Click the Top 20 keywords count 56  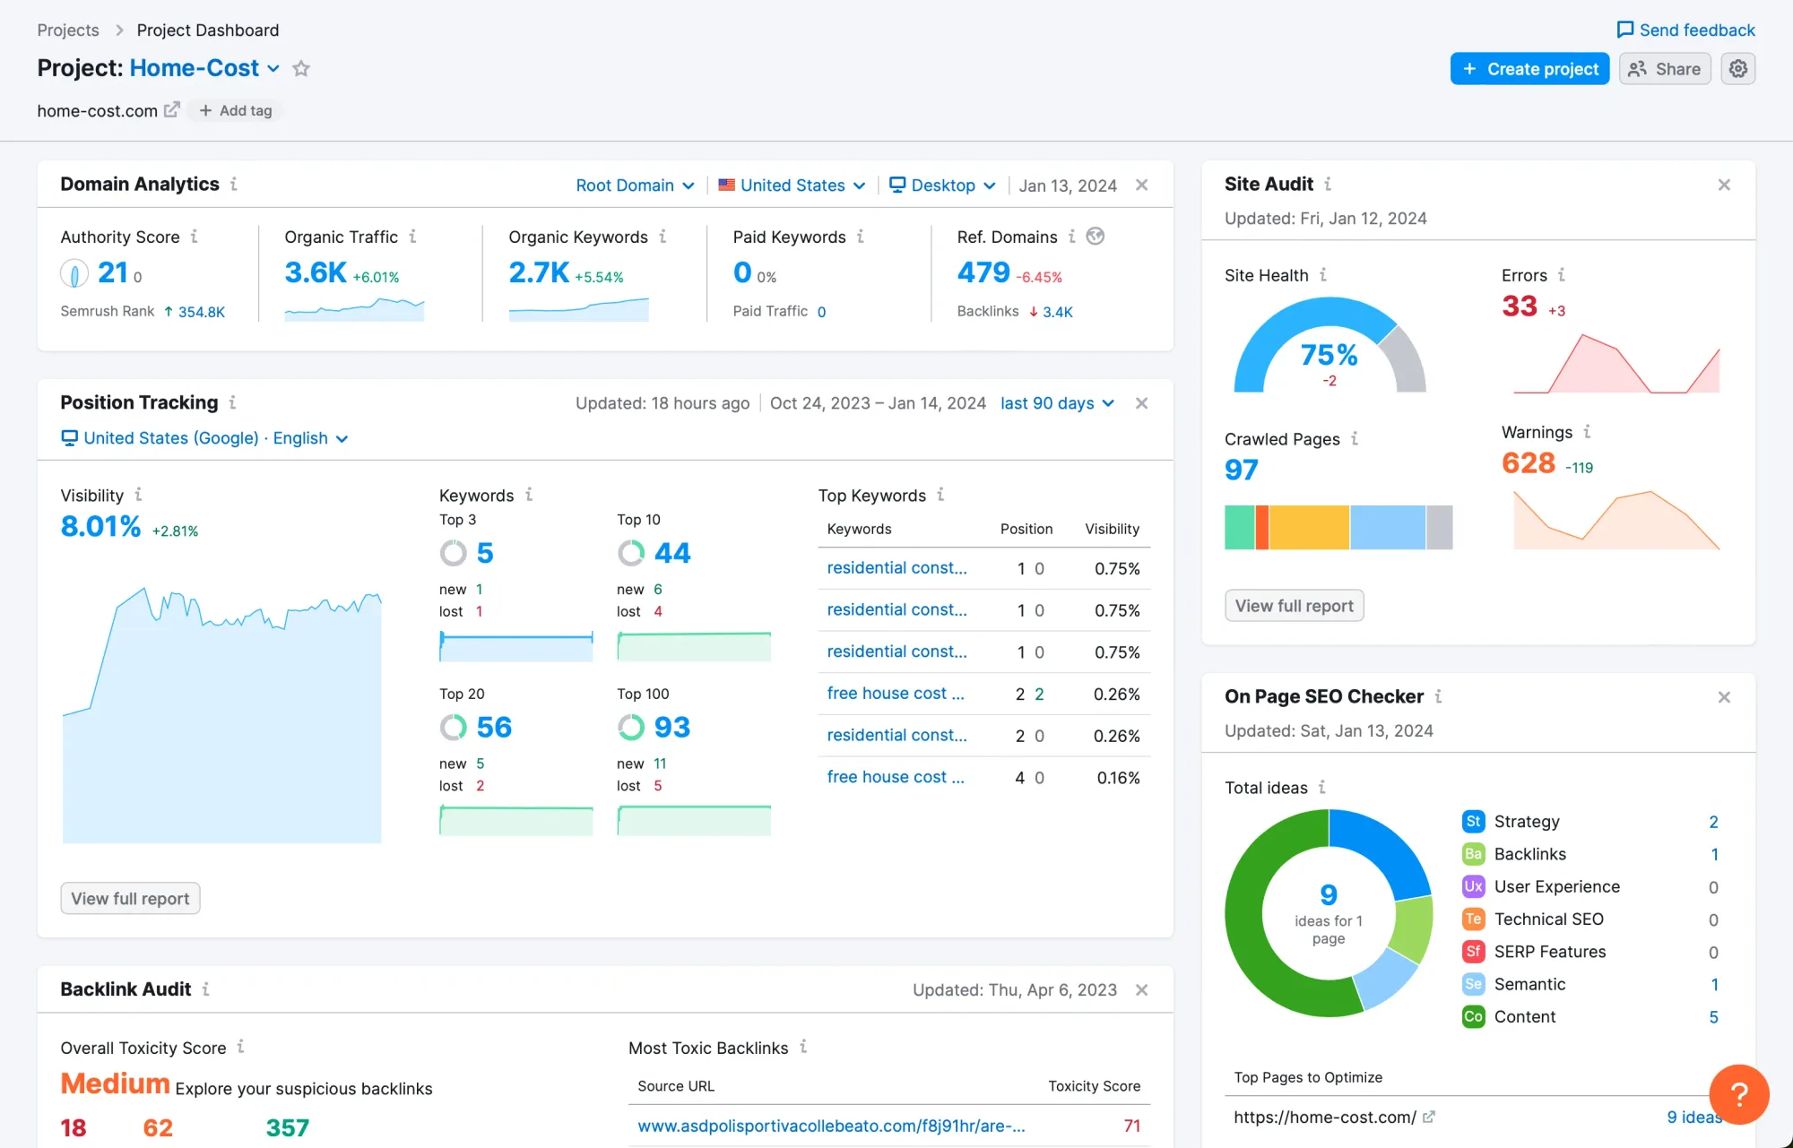pyautogui.click(x=494, y=727)
